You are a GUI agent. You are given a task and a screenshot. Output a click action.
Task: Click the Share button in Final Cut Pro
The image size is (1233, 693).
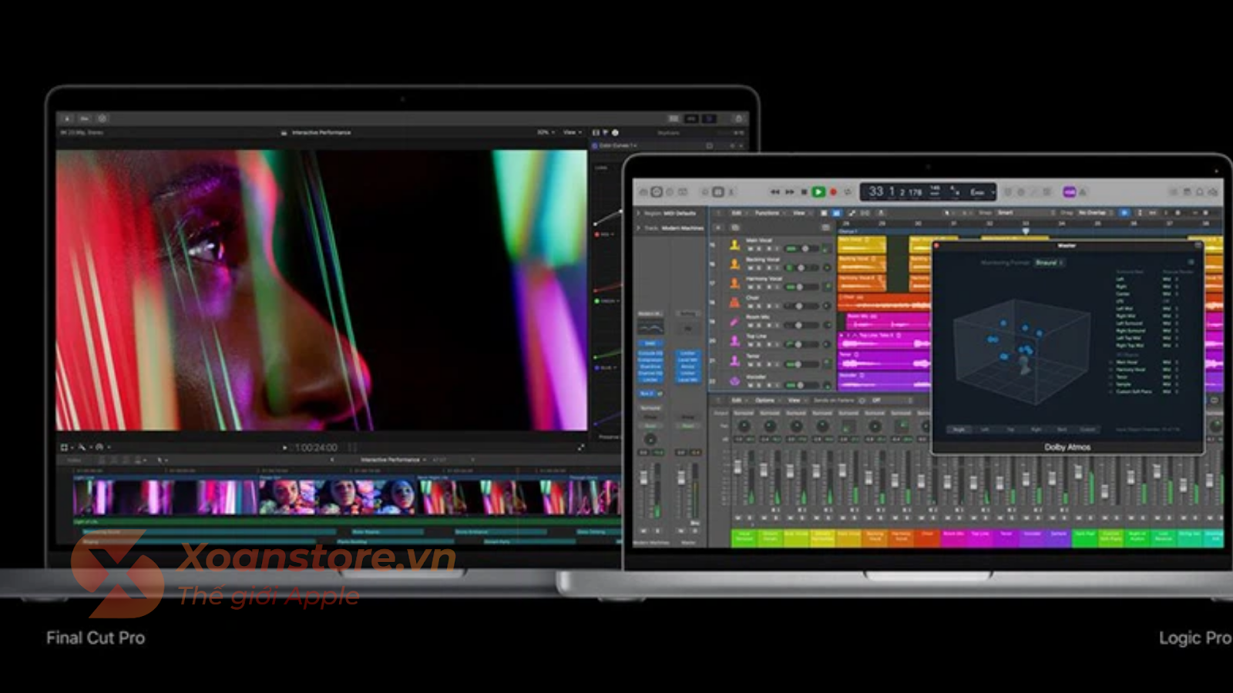tap(738, 119)
